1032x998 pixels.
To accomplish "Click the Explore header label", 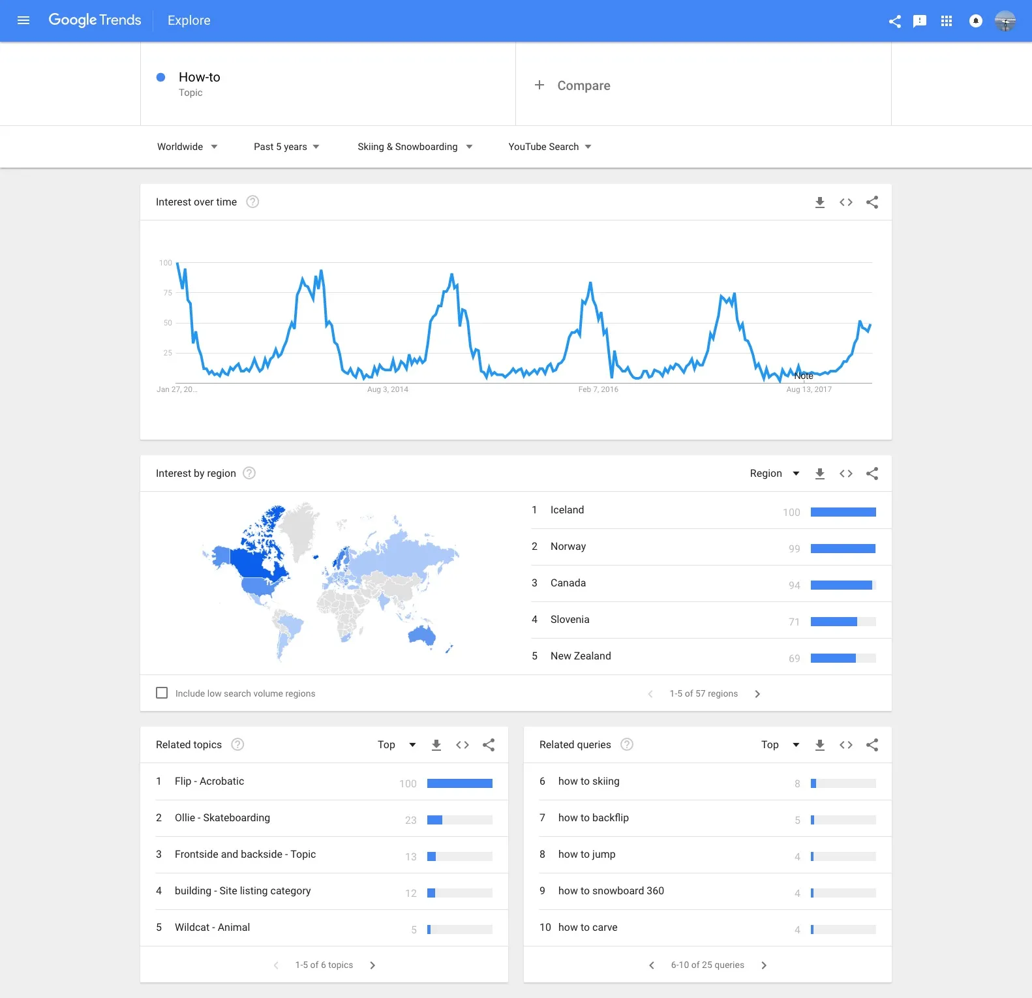I will point(189,20).
